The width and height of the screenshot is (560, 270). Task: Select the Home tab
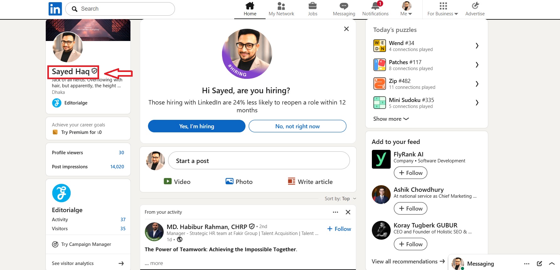click(x=250, y=9)
